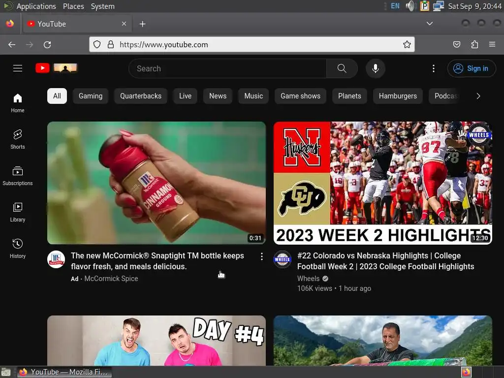Open Shorts from sidebar
The height and width of the screenshot is (378, 504).
pyautogui.click(x=18, y=139)
